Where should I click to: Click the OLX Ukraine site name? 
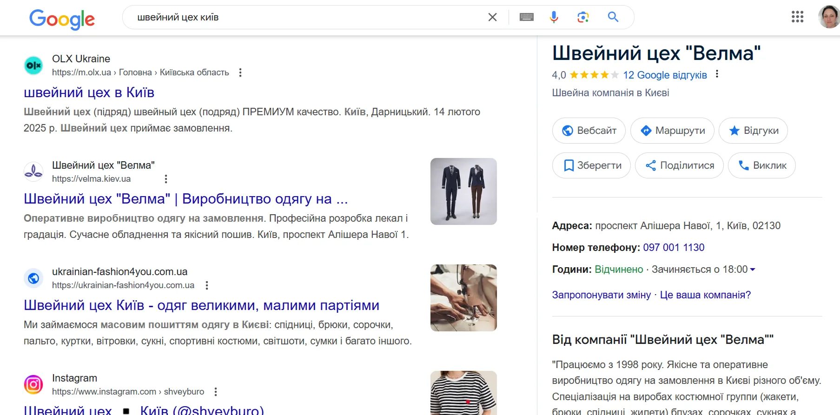tap(81, 59)
